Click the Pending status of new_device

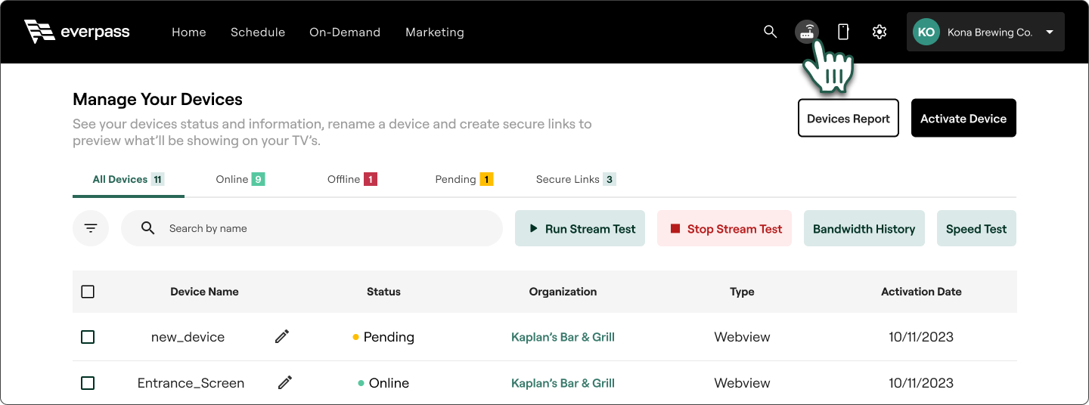383,337
